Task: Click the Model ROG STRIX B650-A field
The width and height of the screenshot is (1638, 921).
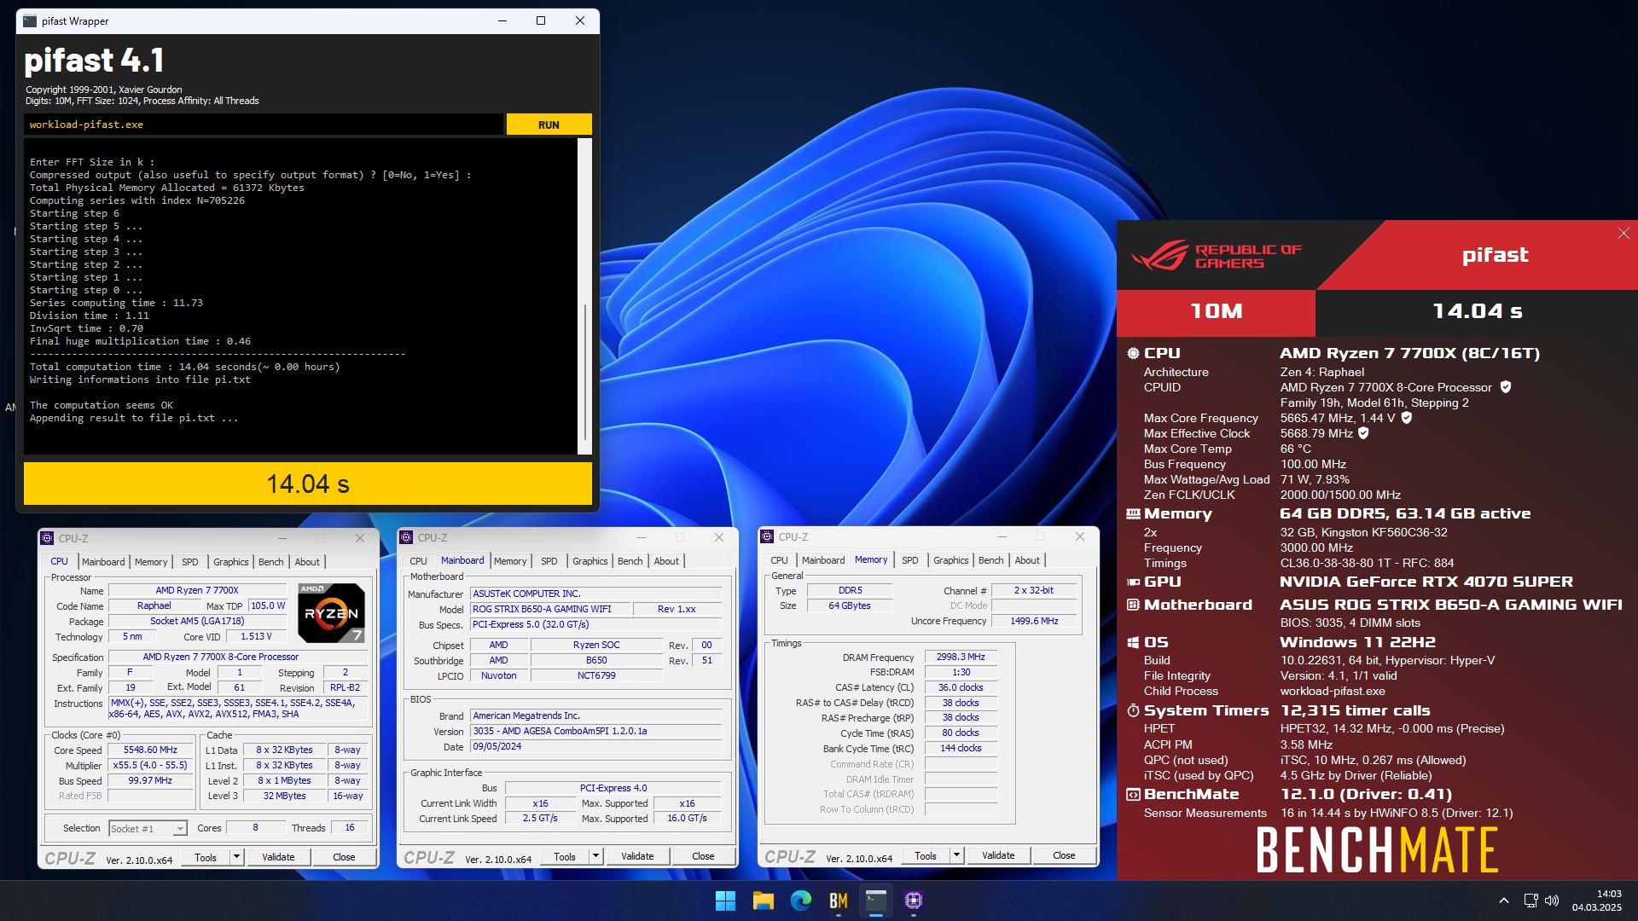Action: pyautogui.click(x=550, y=610)
